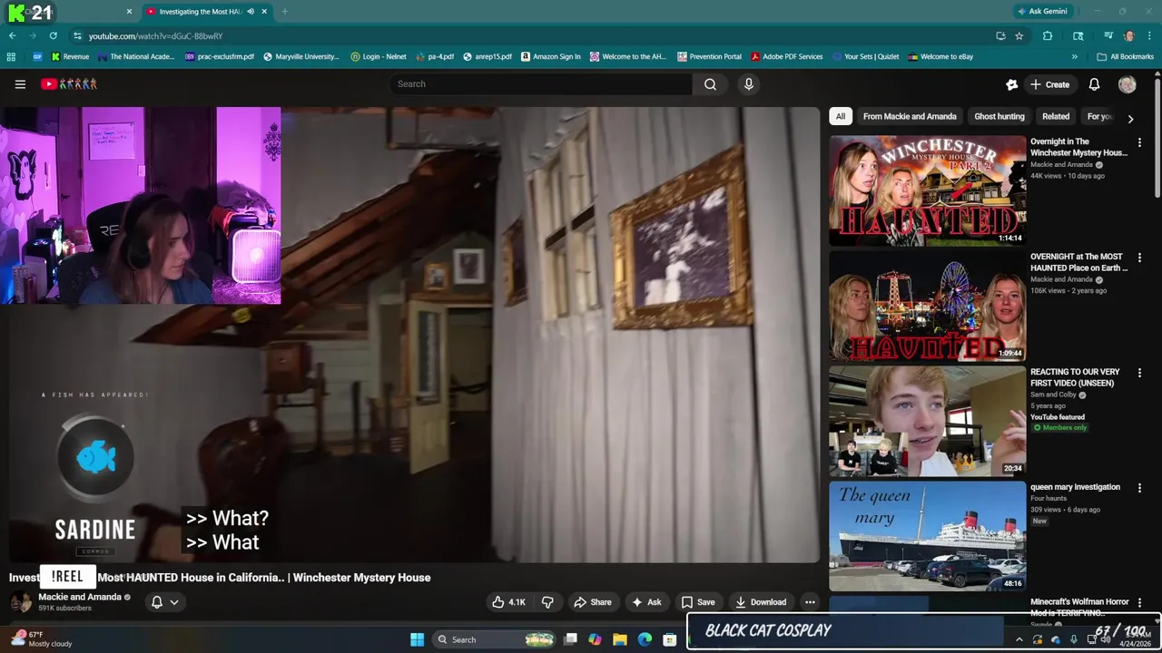Select From Mackie and Amanda chip
Viewport: 1162px width, 653px height.
click(910, 116)
